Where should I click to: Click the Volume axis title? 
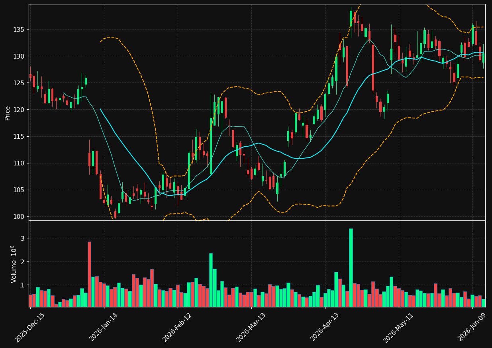coord(14,264)
